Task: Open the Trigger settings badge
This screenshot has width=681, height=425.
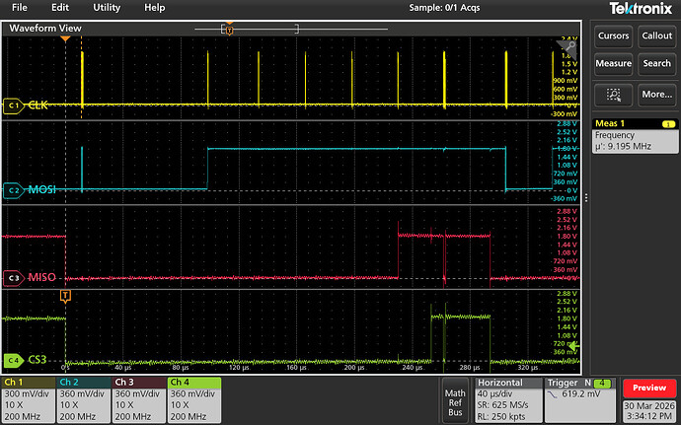Action: tap(580, 399)
